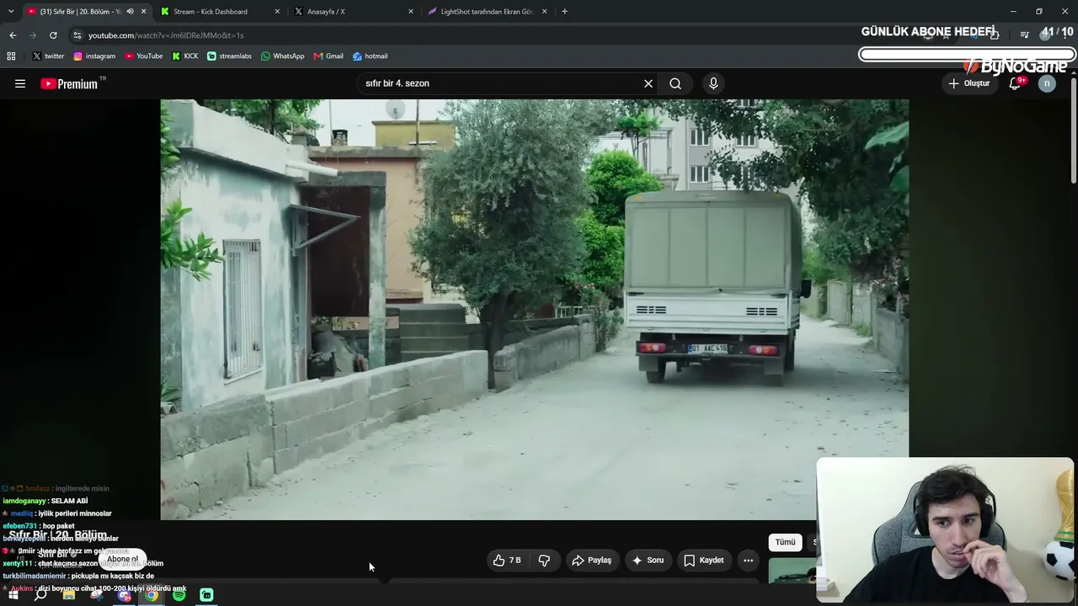Open the instagram bookmark
This screenshot has height=606, width=1078.
[x=94, y=56]
